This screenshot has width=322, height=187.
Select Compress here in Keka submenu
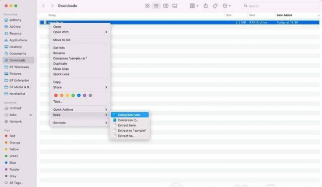pos(130,115)
